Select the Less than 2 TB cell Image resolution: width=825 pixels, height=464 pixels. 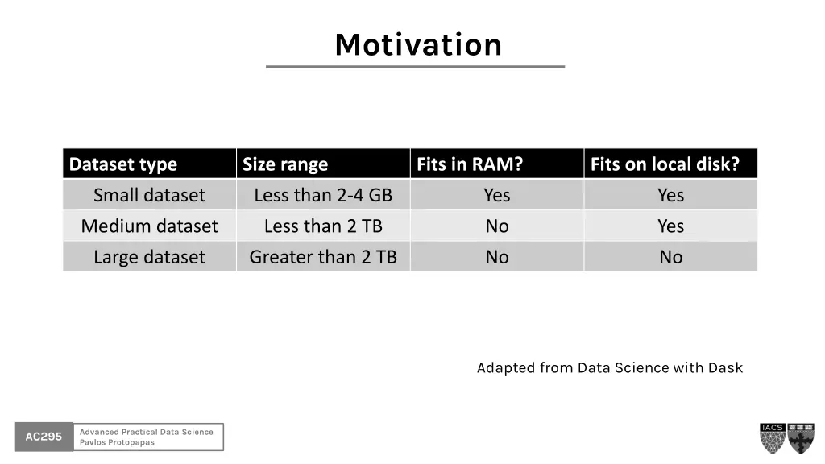(x=323, y=226)
